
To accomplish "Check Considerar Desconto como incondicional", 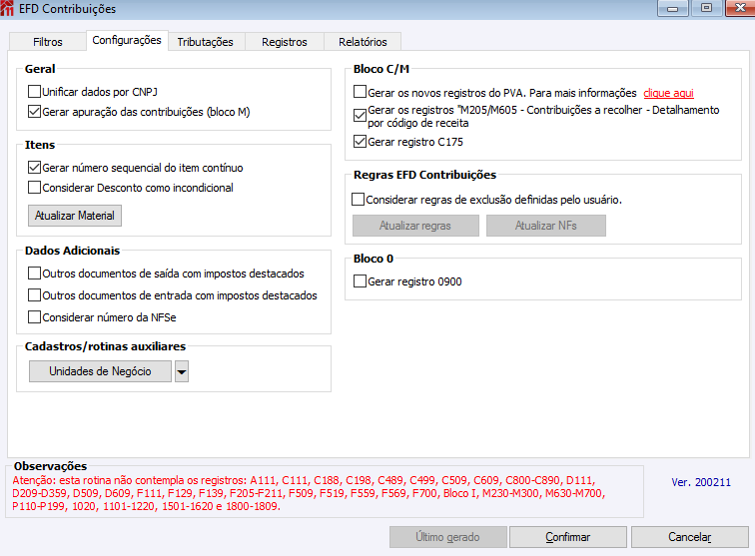I will (x=34, y=188).
